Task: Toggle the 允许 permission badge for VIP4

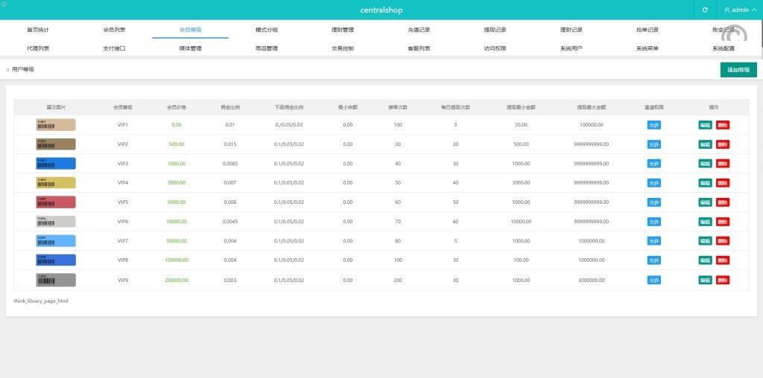Action: click(653, 183)
